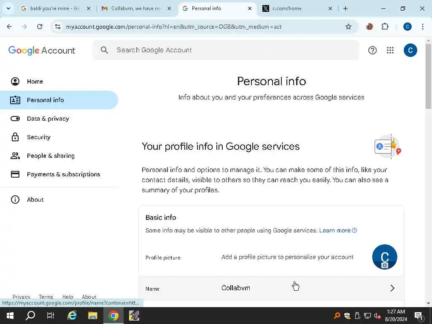Viewport: 432px width, 324px height.
Task: Open the Chrome three-dot menu
Action: pyautogui.click(x=422, y=27)
